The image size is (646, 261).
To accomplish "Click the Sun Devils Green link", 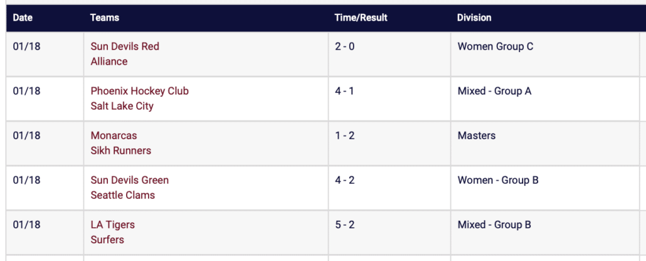I will (x=129, y=180).
